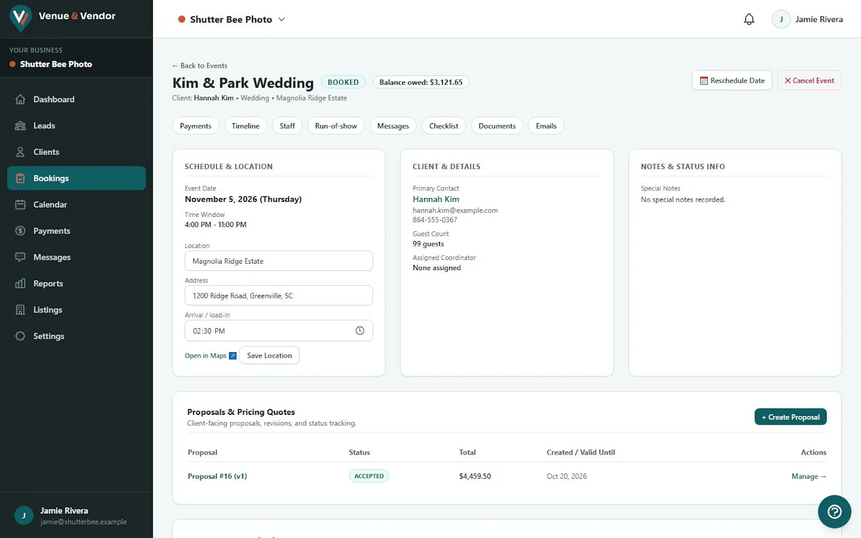Click the Venue & Vendor logo icon
861x538 pixels.
(x=20, y=18)
